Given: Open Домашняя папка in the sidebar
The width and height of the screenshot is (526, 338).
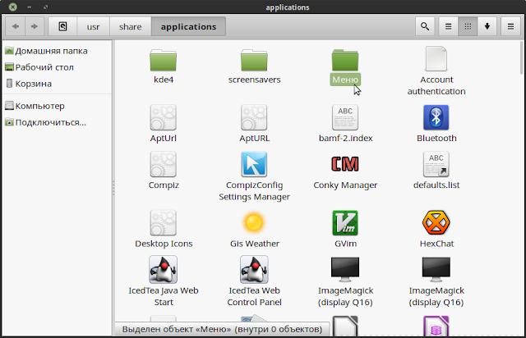Looking at the screenshot, I should pyautogui.click(x=46, y=51).
